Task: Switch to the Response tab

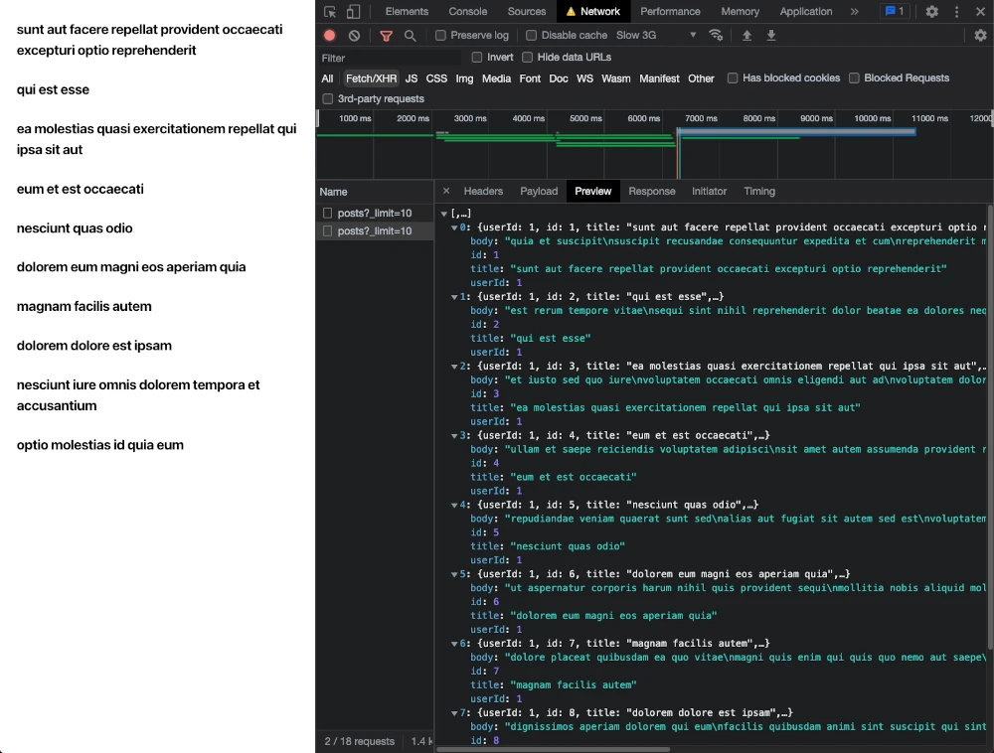Action: pyautogui.click(x=651, y=191)
